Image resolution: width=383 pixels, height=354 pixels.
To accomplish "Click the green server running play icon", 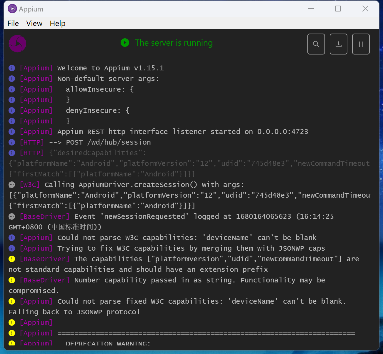I will pos(125,43).
